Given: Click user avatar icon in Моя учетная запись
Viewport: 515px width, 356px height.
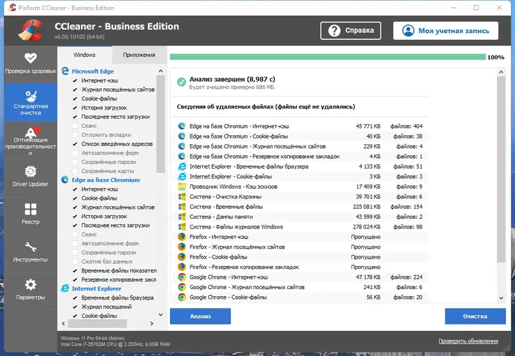Looking at the screenshot, I should pos(408,30).
